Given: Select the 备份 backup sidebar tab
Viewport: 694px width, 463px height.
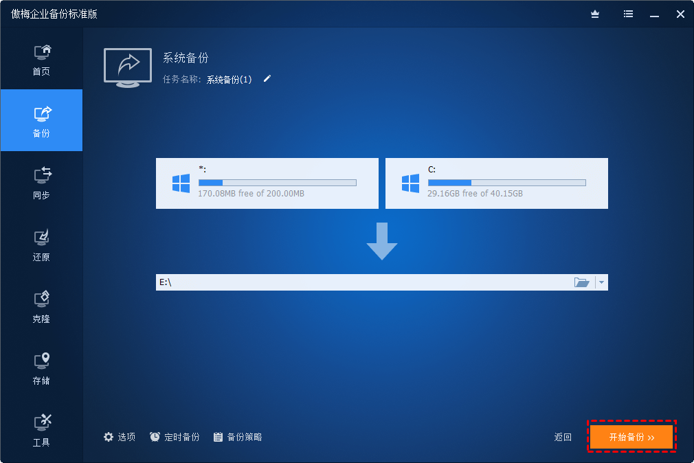Looking at the screenshot, I should pyautogui.click(x=41, y=121).
